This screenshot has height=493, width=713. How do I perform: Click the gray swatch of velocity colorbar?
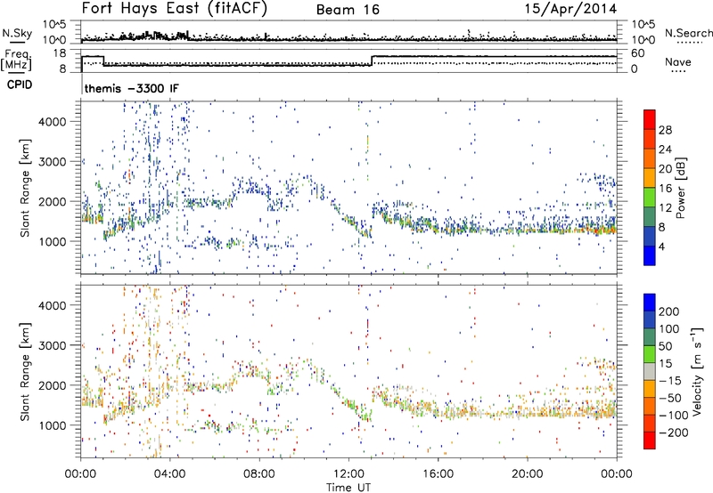point(650,371)
